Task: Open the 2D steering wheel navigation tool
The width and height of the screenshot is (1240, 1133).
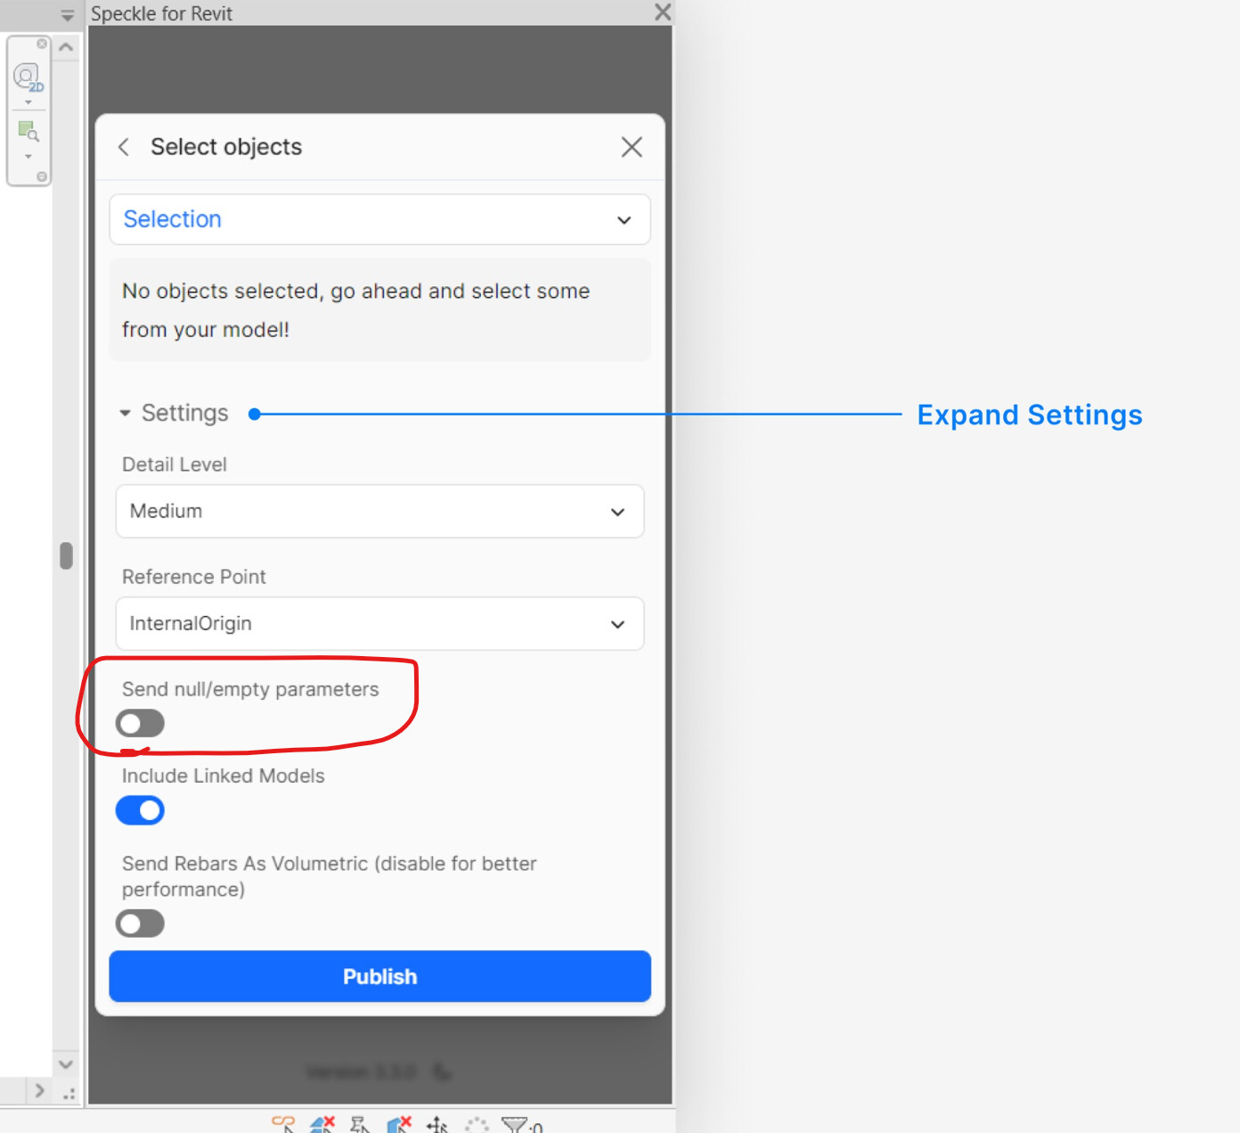Action: pos(28,78)
